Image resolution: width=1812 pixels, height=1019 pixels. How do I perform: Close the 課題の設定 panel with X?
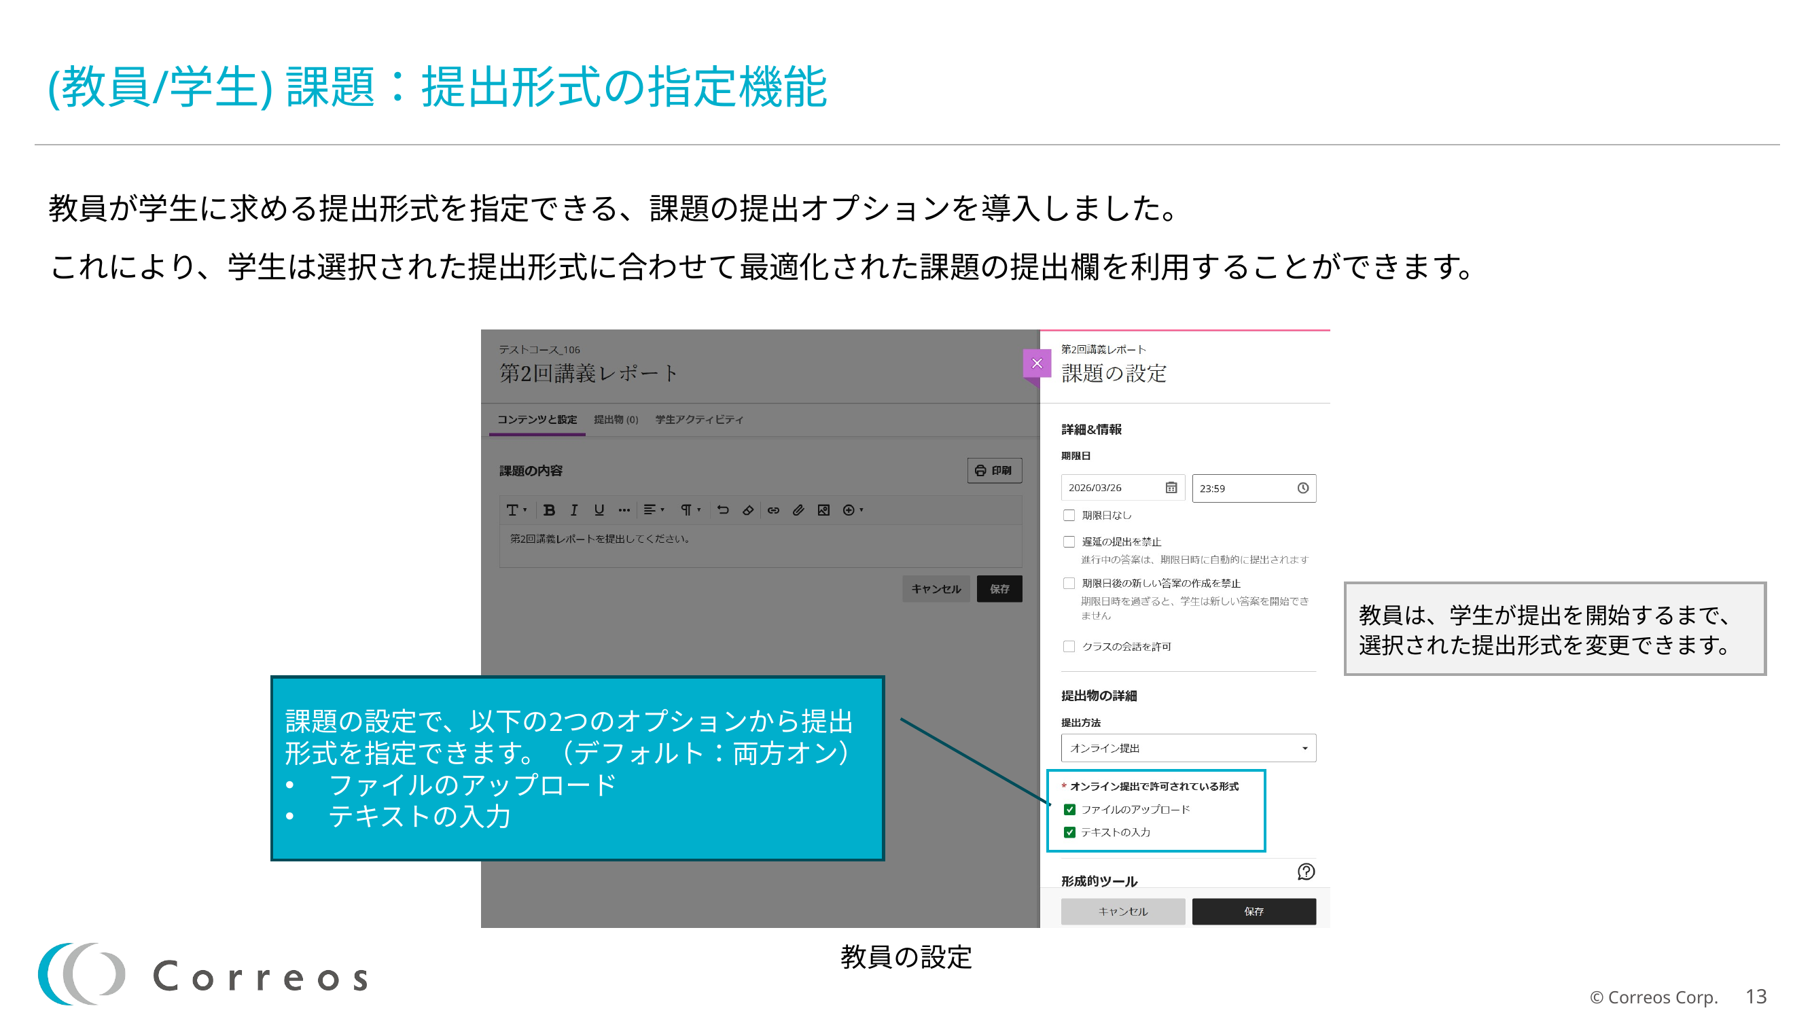point(1037,363)
